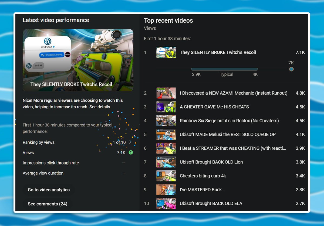Image resolution: width=324 pixels, height=226 pixels.
Task: Open thumbnail of They SILENTLY BROKE Twitch's Recoil in list
Action: [x=166, y=52]
